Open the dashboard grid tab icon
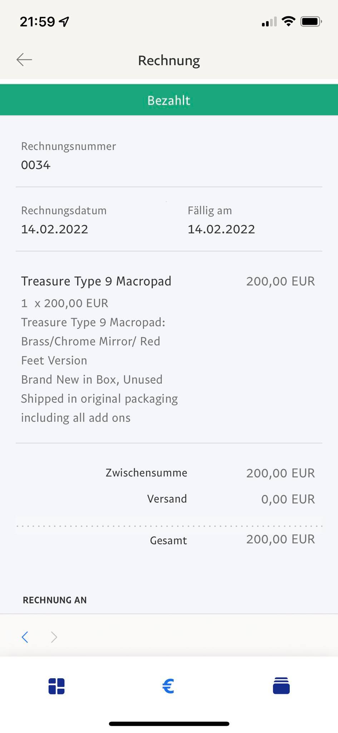 [x=56, y=686]
